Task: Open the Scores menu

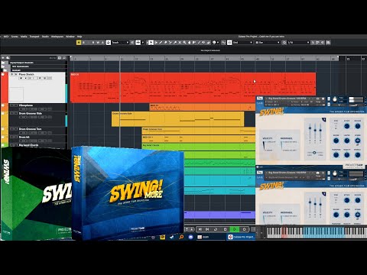Action: click(15, 37)
